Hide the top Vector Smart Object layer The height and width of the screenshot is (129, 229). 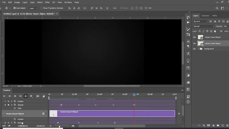click(194, 37)
